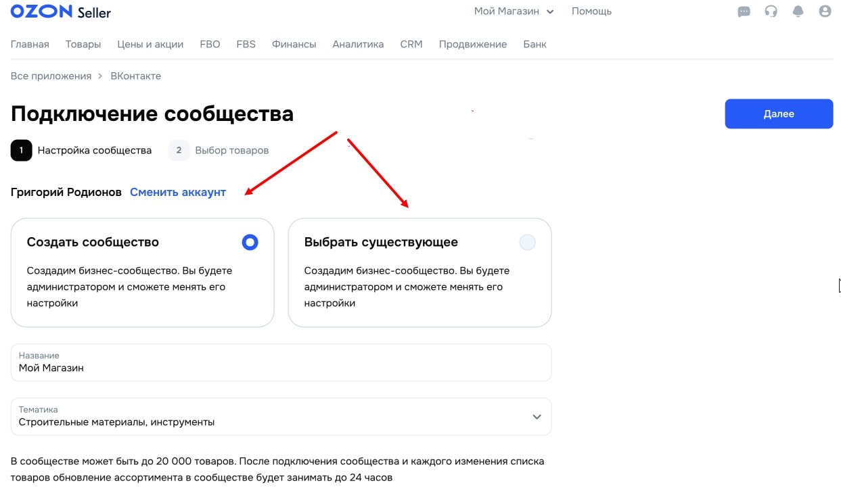
Task: Open the chat messages icon
Action: [744, 11]
